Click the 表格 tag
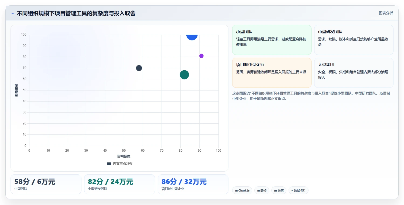This screenshot has width=404, height=205. (262, 190)
